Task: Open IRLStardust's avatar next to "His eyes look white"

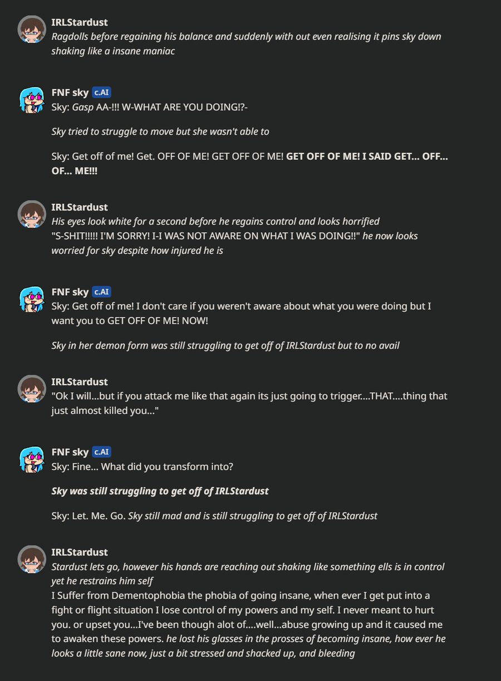Action: [32, 214]
